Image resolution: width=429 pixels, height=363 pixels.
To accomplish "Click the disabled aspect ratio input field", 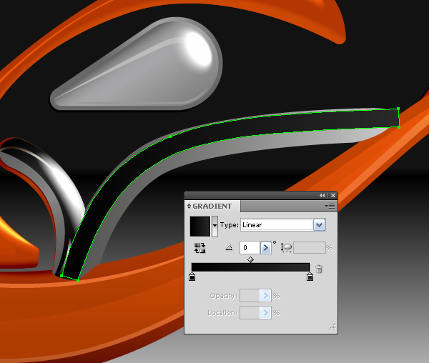I will click(x=310, y=248).
